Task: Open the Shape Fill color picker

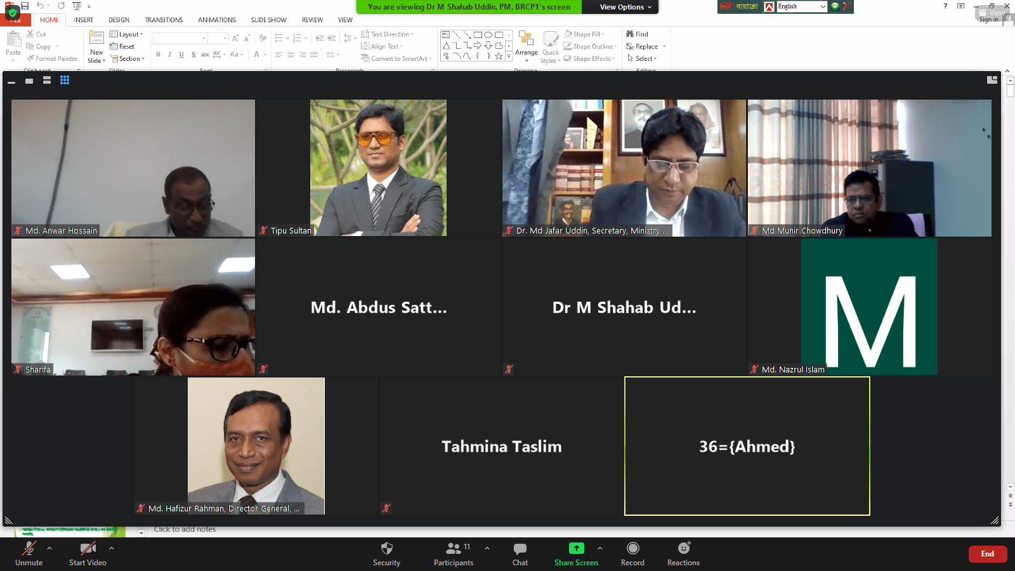Action: coord(584,34)
